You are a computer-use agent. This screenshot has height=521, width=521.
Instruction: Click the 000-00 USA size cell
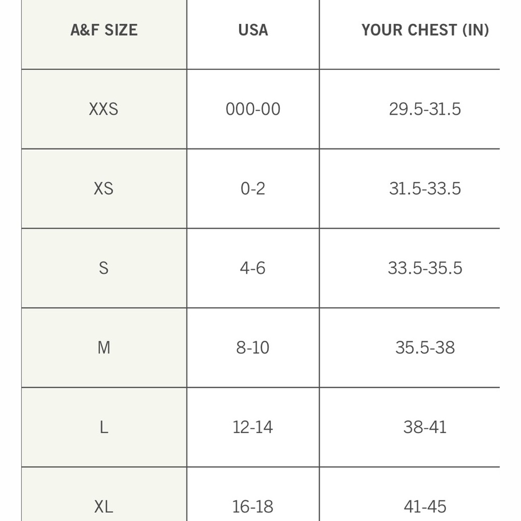(x=253, y=109)
